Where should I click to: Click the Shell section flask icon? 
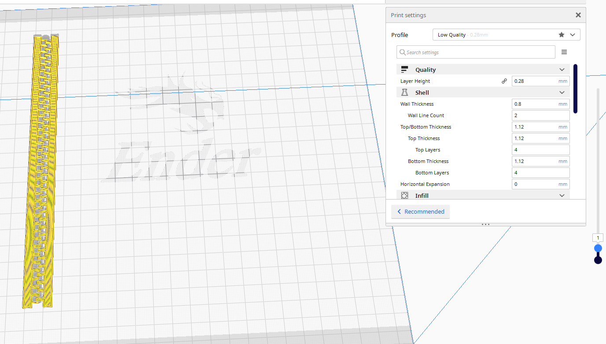pos(404,92)
